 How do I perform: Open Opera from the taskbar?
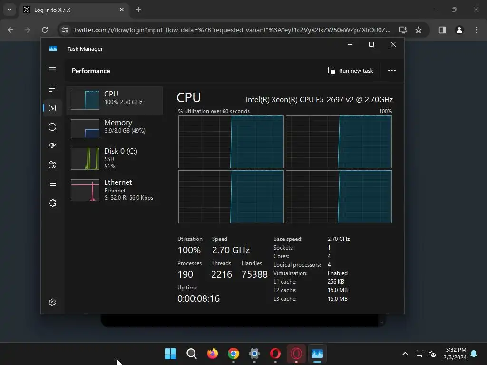[x=275, y=354]
